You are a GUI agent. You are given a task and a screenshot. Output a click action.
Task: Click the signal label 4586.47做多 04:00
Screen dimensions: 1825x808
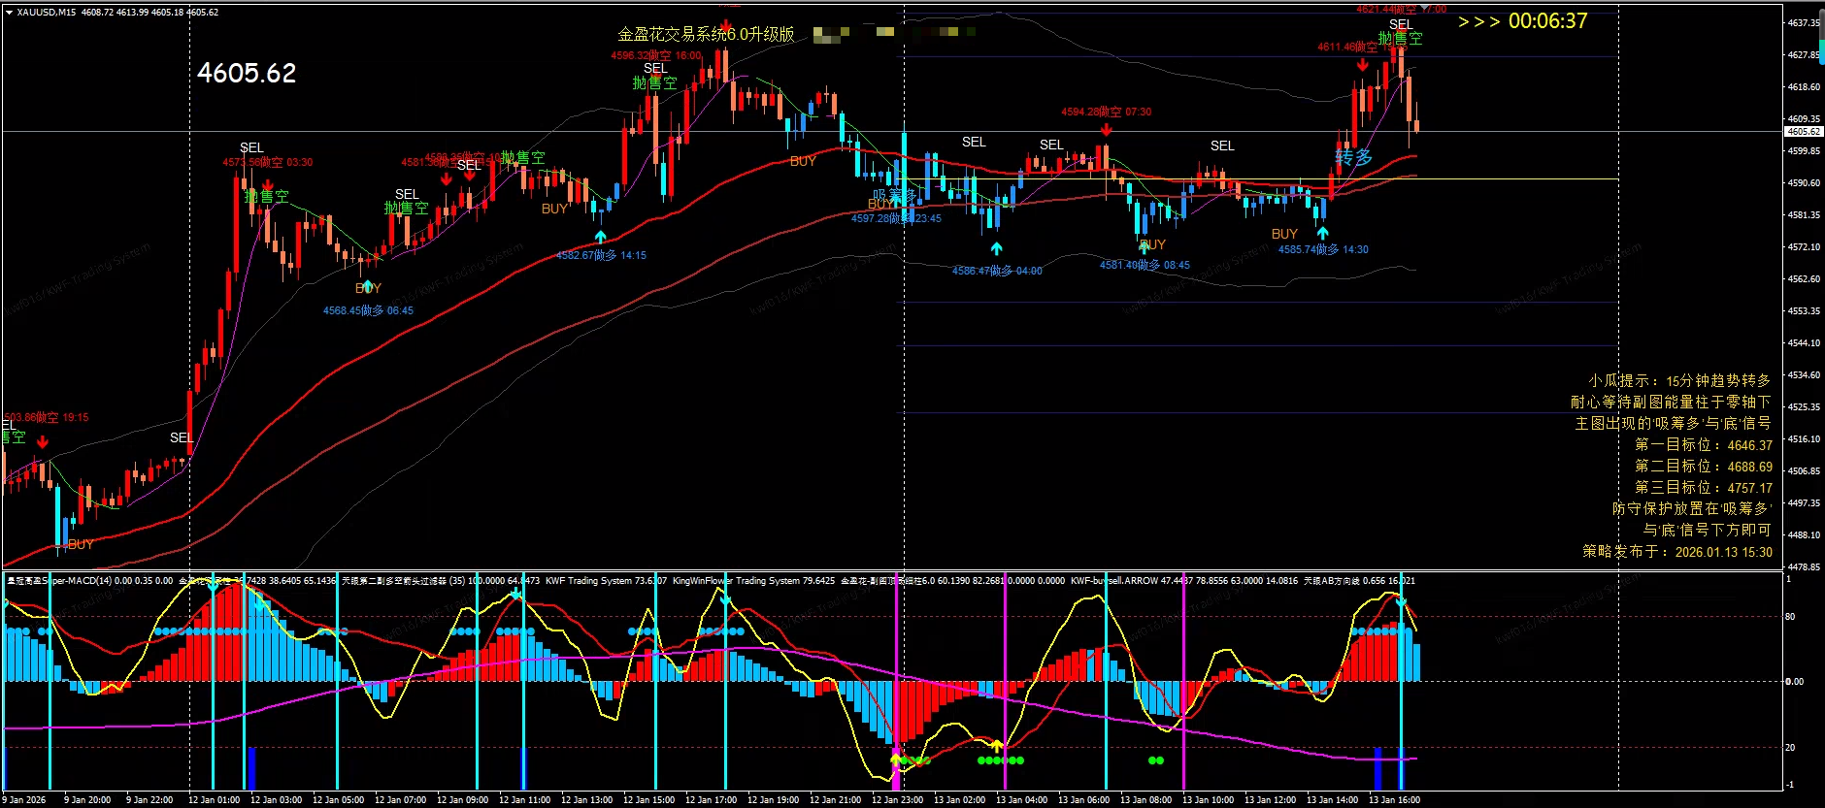(x=997, y=272)
